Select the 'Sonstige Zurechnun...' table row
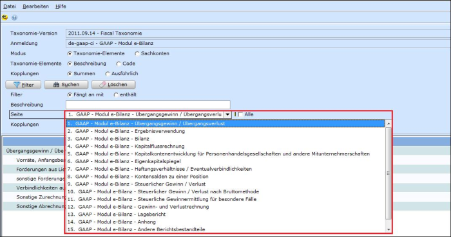451x237 pixels. pyautogui.click(x=34, y=197)
